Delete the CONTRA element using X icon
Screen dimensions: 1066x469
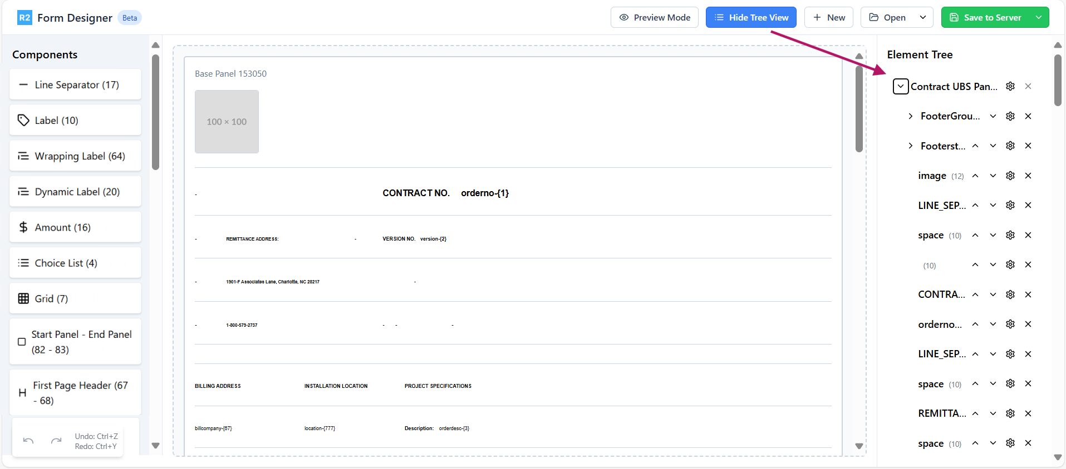[x=1028, y=295]
